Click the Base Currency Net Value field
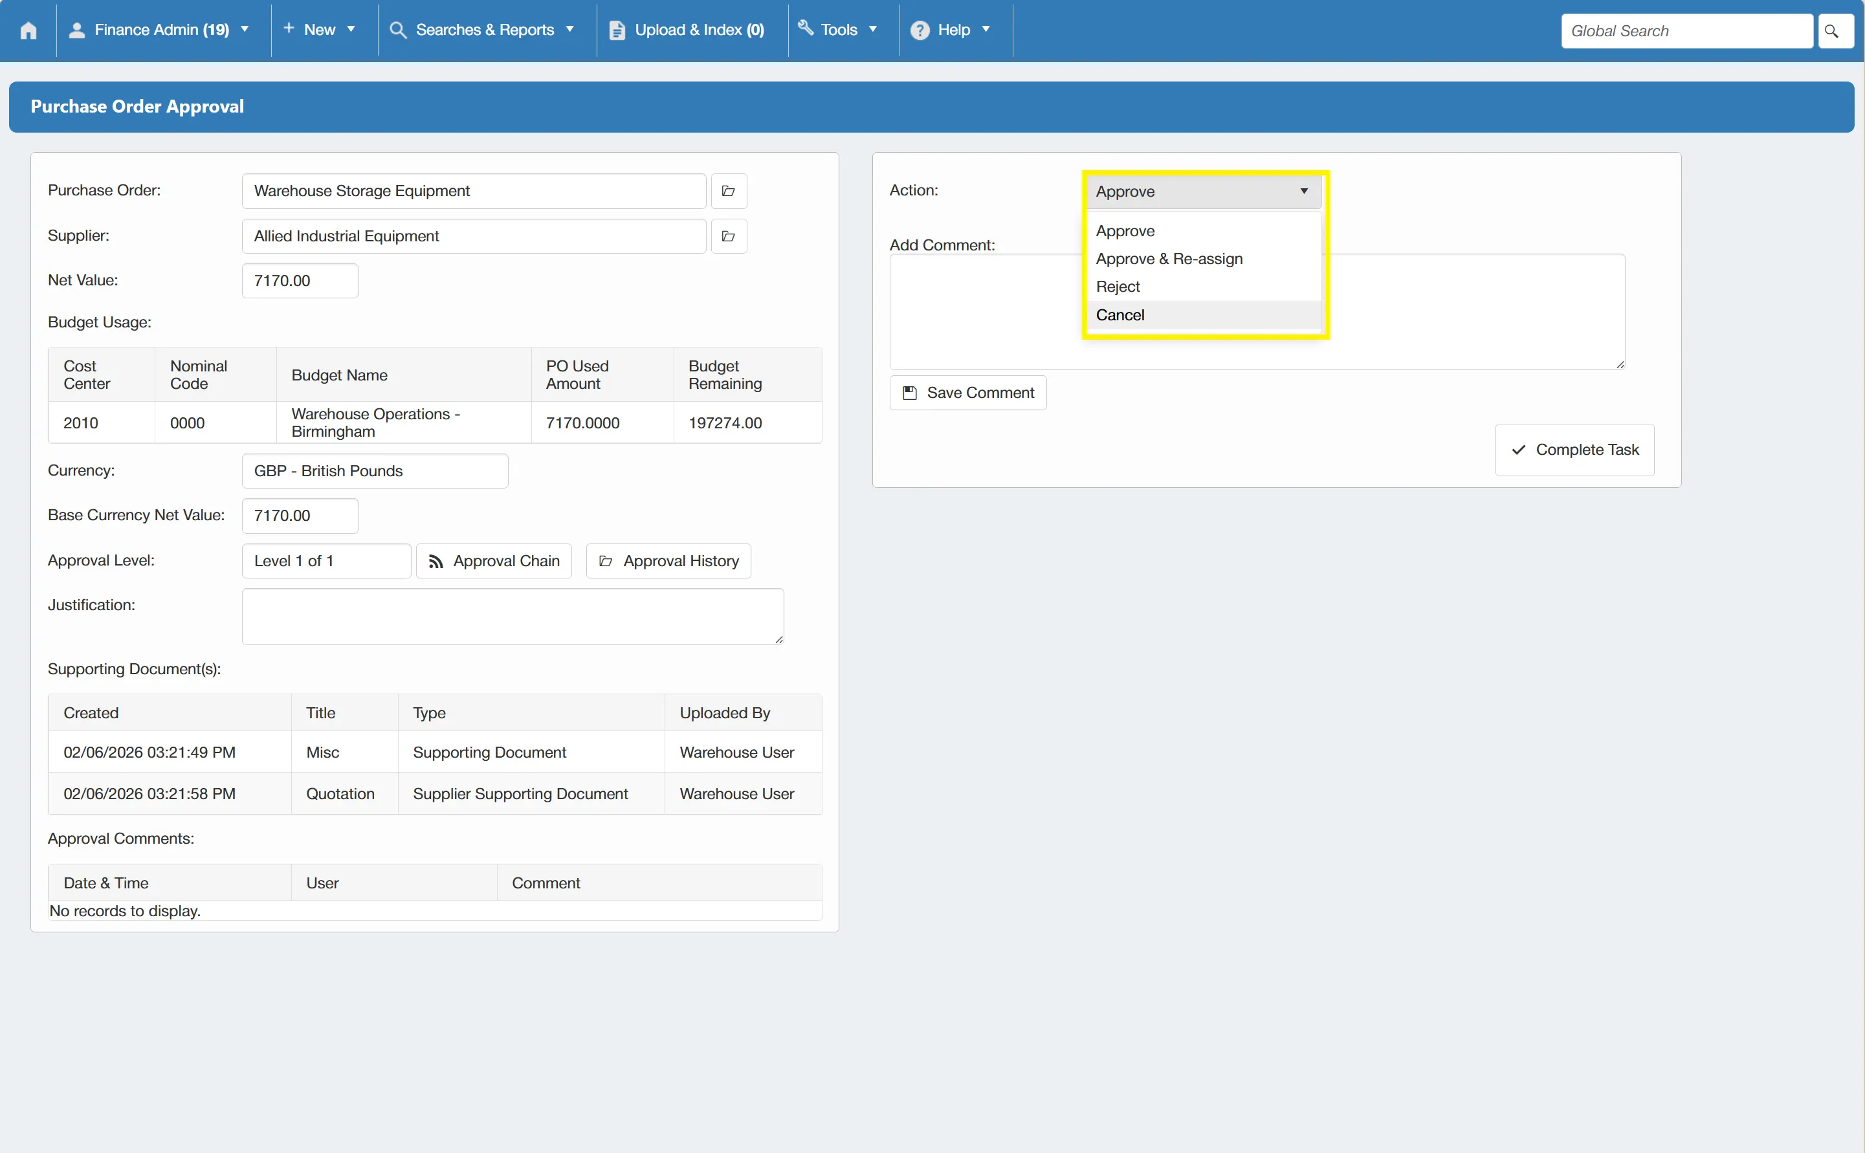The width and height of the screenshot is (1865, 1153). (x=300, y=516)
